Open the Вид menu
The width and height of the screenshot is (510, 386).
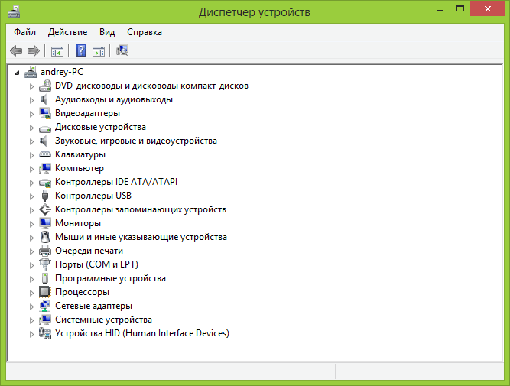point(107,32)
